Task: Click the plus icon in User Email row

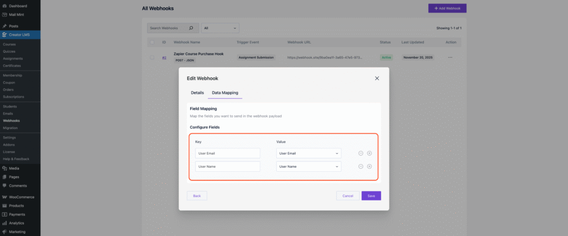Action: [369, 153]
